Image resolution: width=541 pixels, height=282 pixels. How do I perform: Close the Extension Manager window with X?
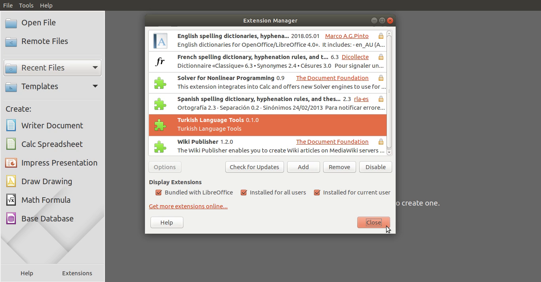390,21
